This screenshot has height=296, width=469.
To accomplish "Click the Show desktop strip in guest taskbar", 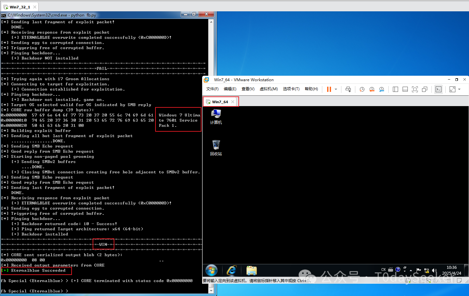I will (466, 270).
